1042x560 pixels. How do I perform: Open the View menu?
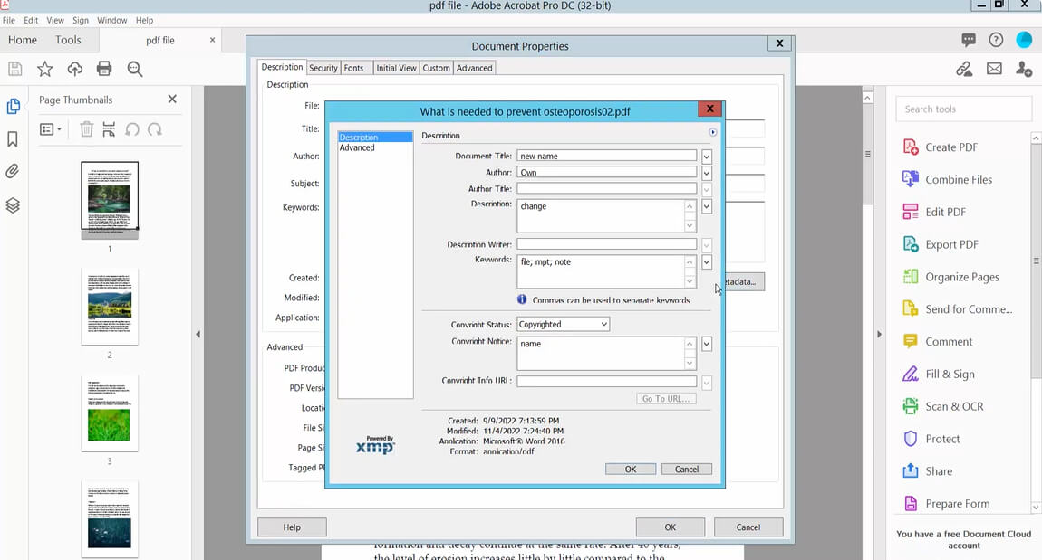click(x=54, y=20)
